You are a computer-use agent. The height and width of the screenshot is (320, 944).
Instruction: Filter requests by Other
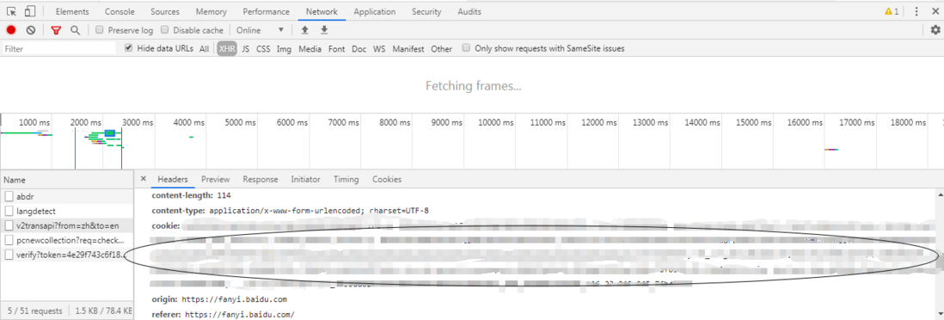(x=441, y=49)
